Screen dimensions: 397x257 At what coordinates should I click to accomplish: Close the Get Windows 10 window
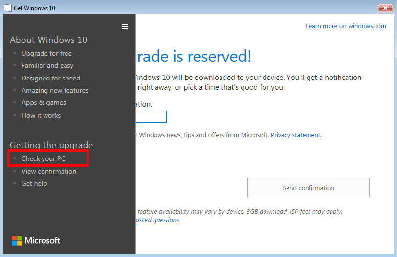[385, 8]
